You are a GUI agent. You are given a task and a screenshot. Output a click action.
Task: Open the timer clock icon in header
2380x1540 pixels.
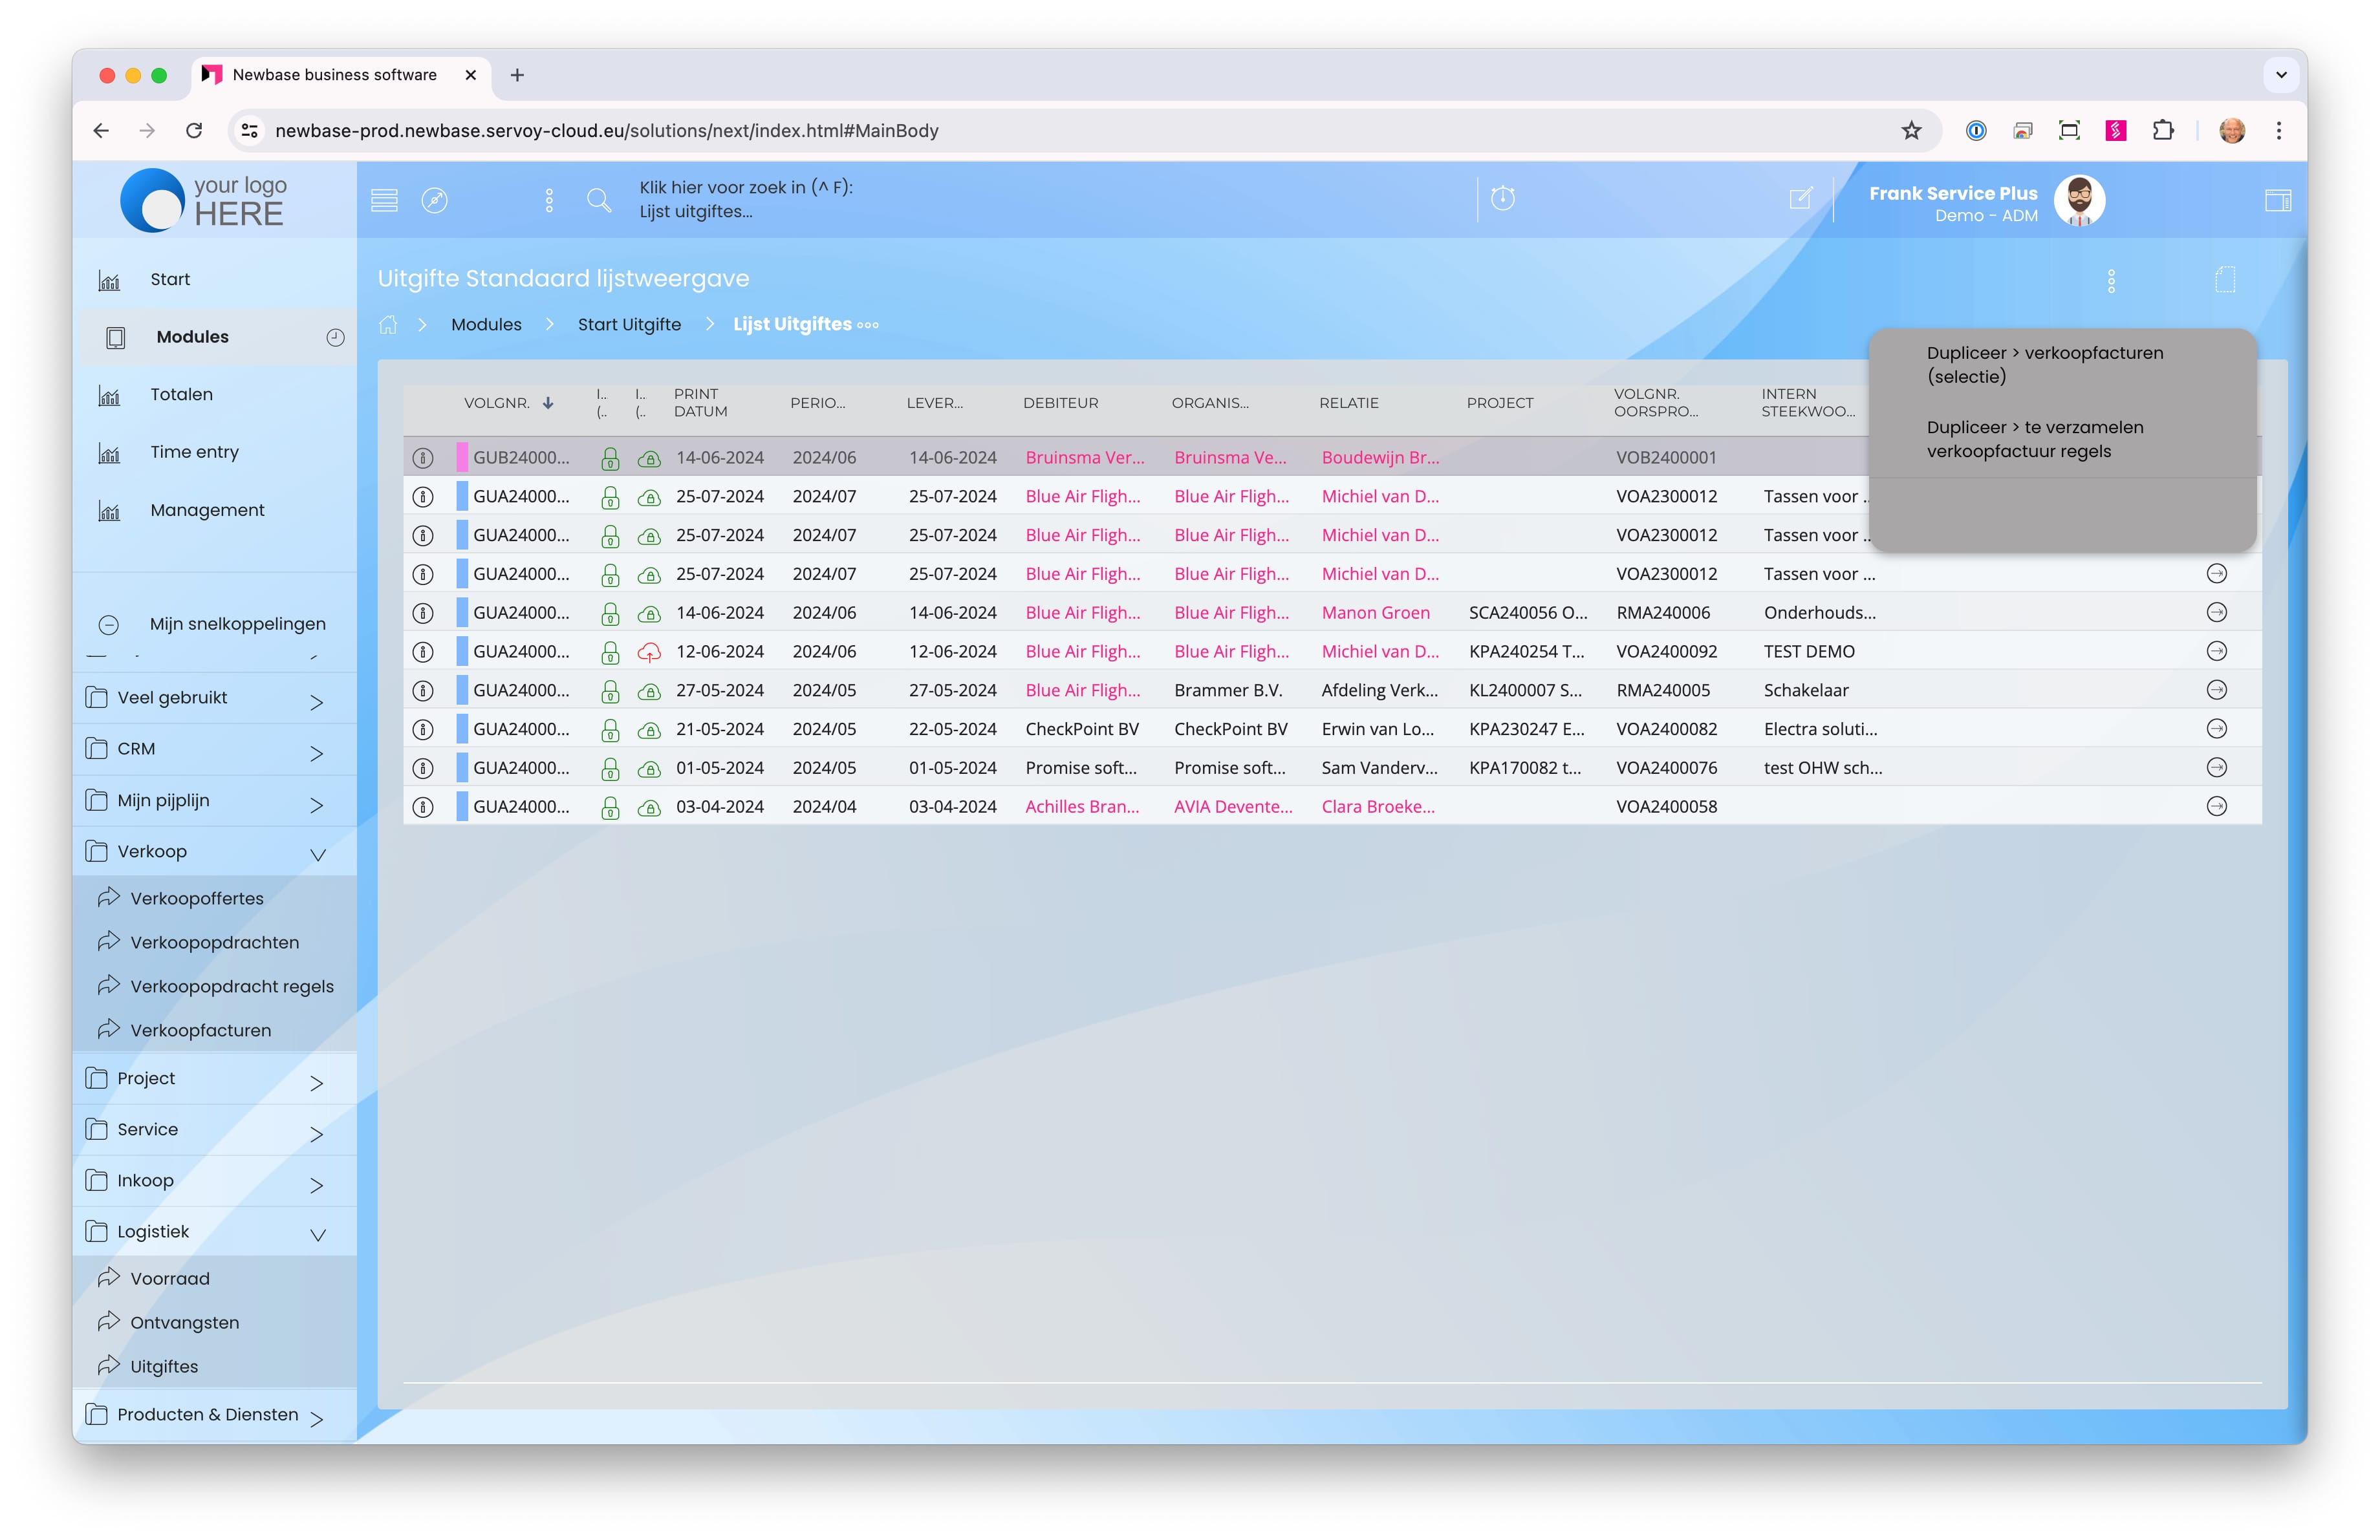click(x=1502, y=198)
